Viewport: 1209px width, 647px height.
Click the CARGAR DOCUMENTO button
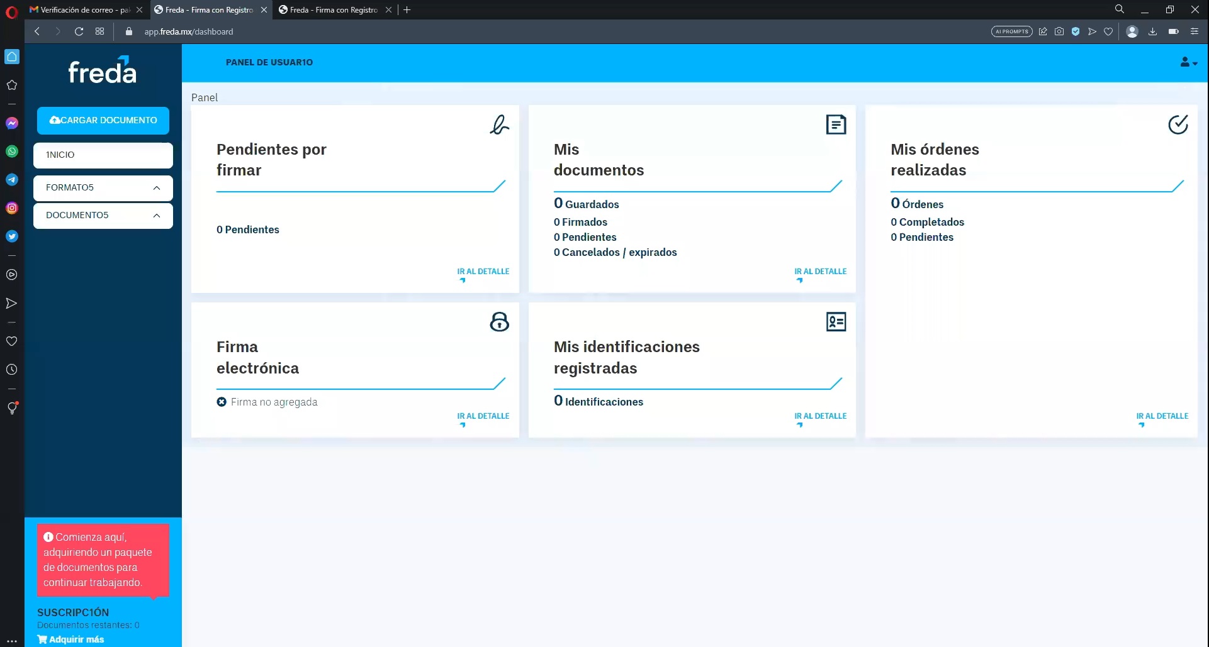103,120
